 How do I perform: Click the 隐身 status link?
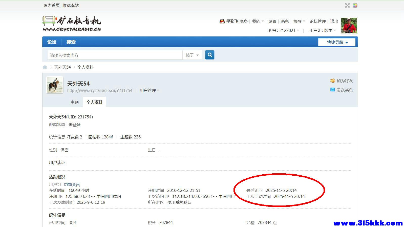(x=243, y=22)
